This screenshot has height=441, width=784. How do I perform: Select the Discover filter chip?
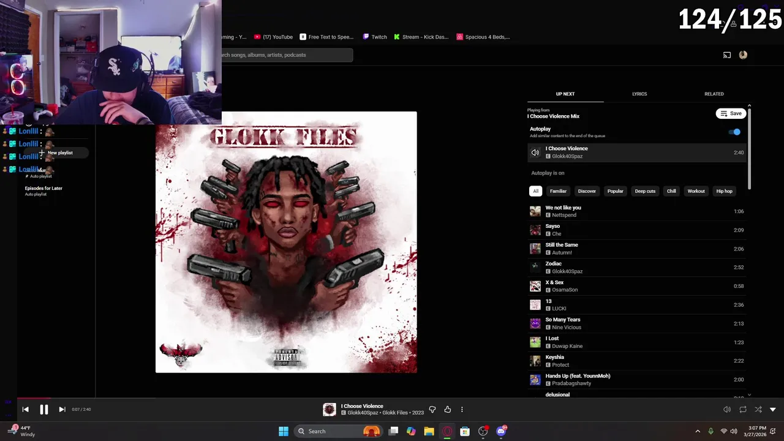[x=587, y=191]
